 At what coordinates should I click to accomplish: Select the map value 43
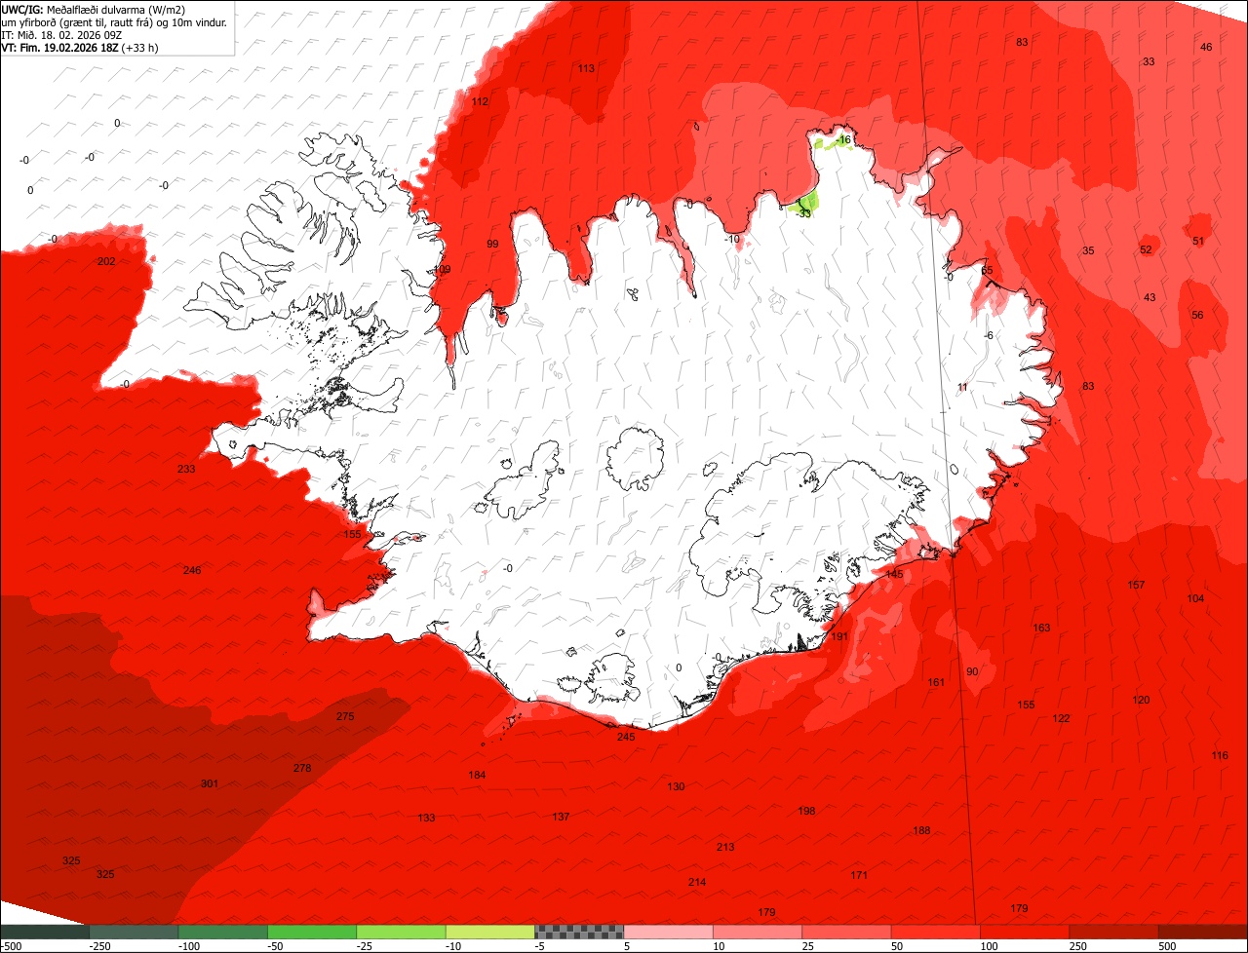coord(1150,297)
